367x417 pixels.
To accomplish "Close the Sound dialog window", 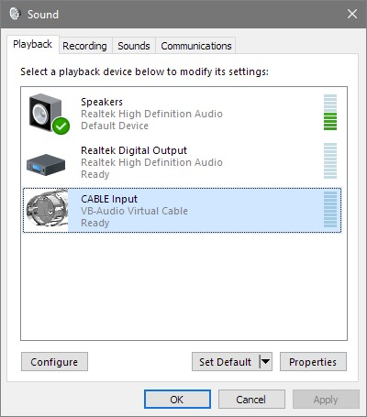I will [352, 14].
